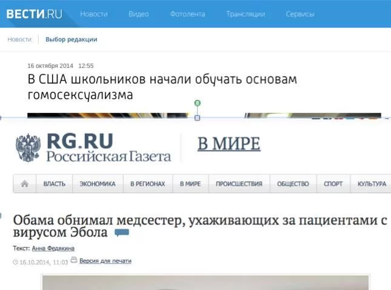Open the Фотолента section
Screen dimensions: 391x290
coord(187,14)
